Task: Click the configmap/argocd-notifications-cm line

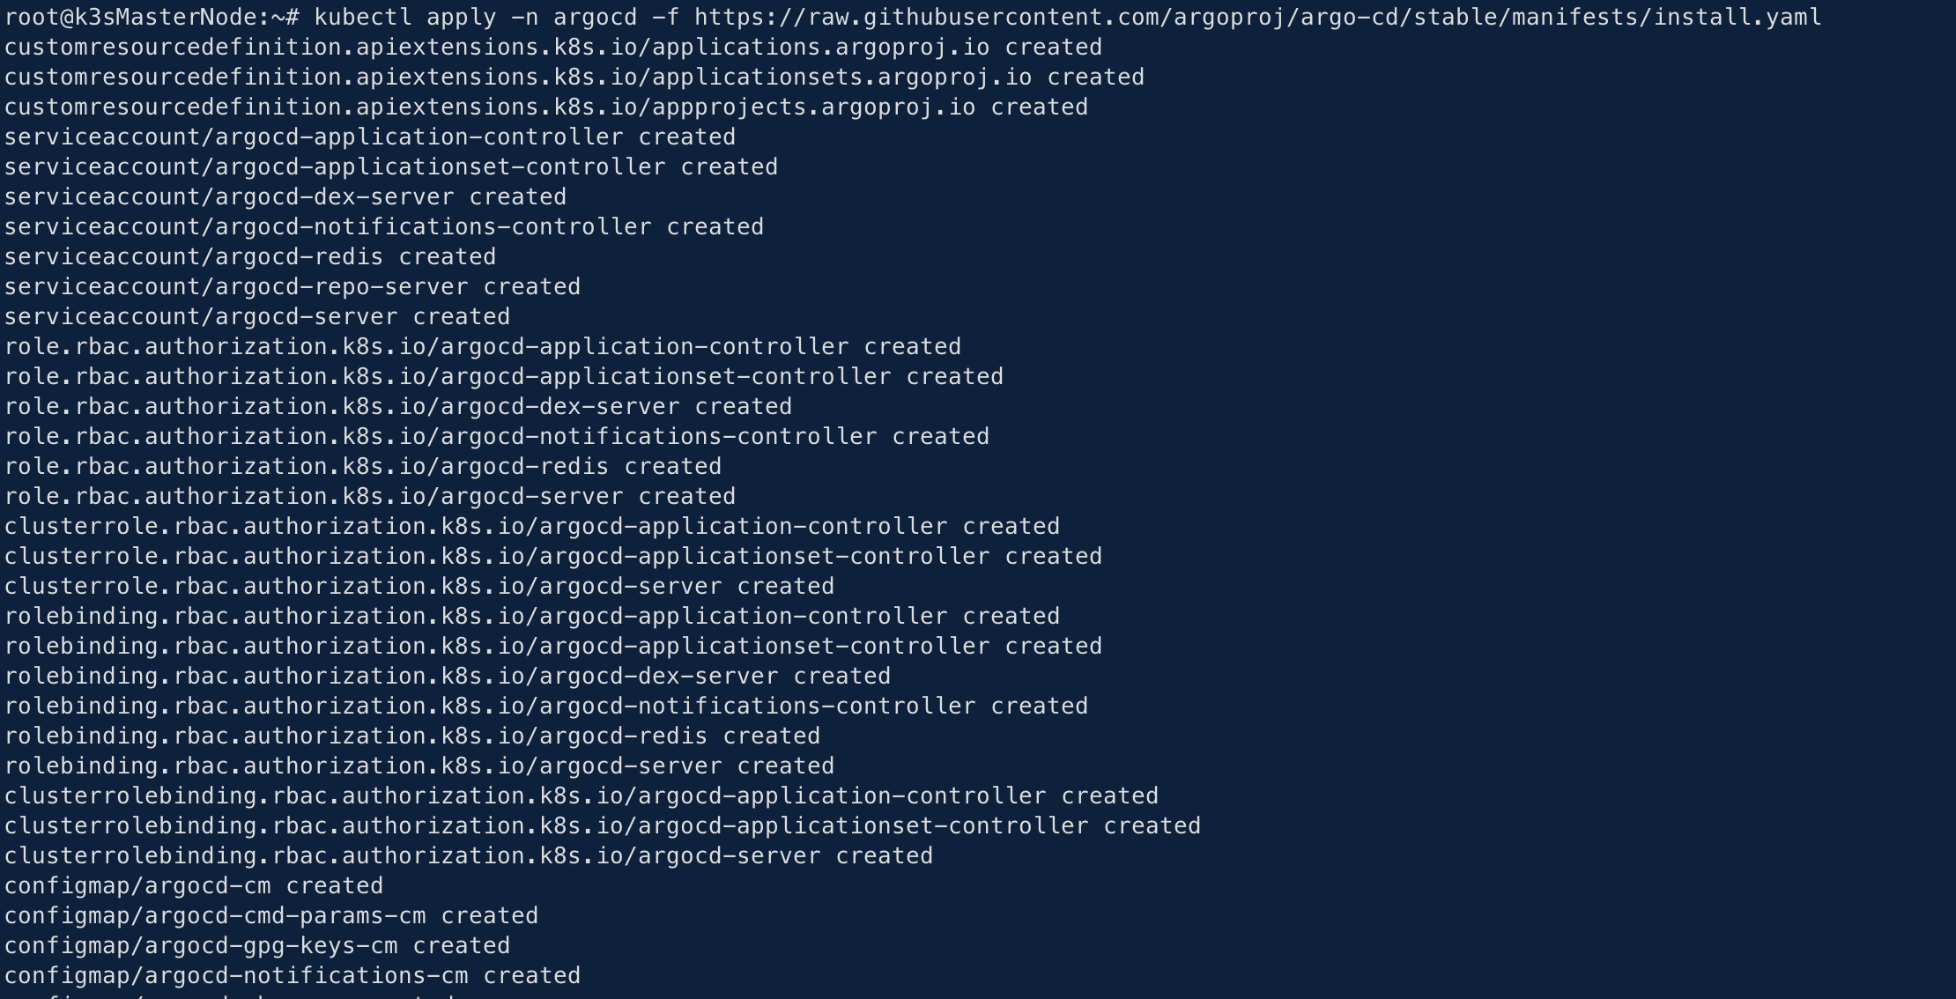Action: tap(292, 975)
